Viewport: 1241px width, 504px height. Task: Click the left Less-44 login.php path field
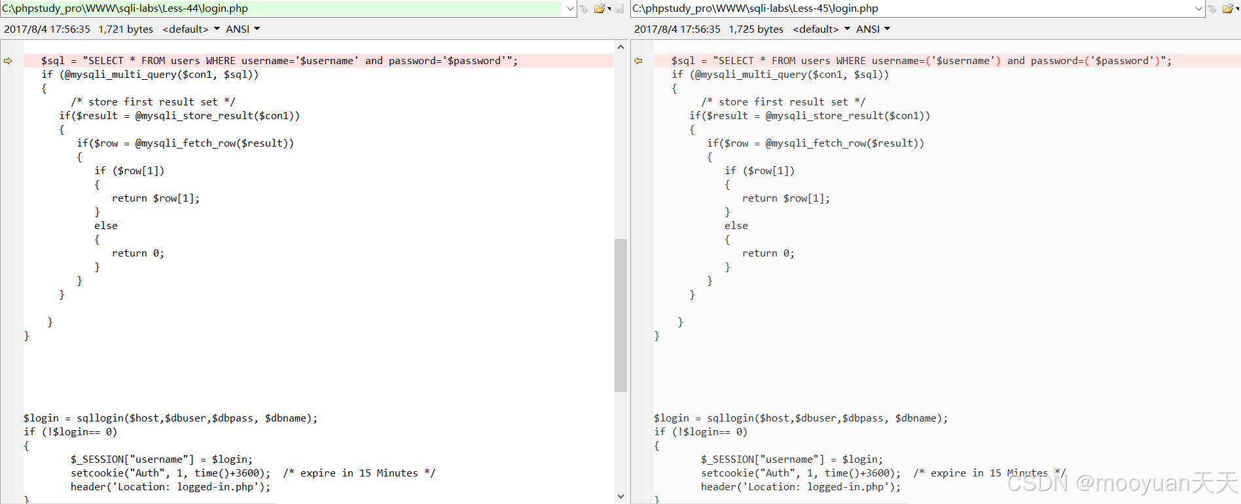[281, 9]
